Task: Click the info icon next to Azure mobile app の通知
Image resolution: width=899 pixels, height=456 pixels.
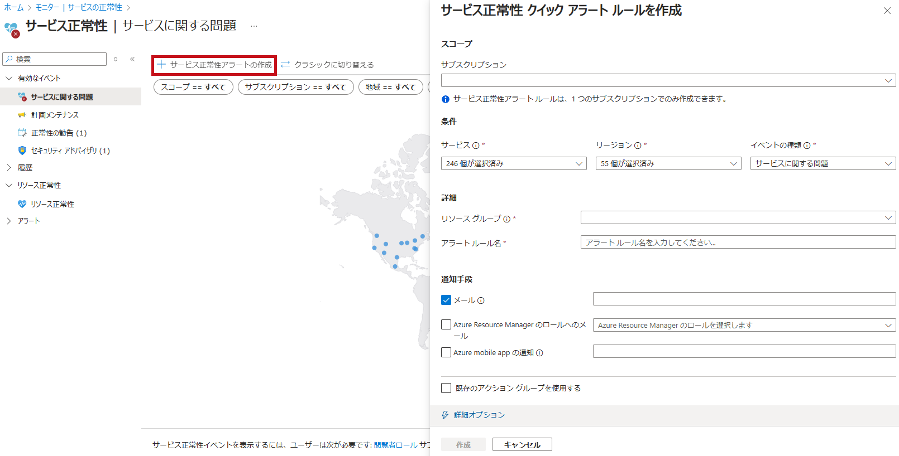Action: point(539,353)
